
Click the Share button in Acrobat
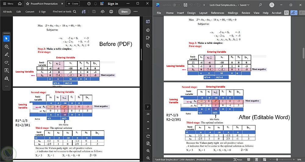pos(124,12)
